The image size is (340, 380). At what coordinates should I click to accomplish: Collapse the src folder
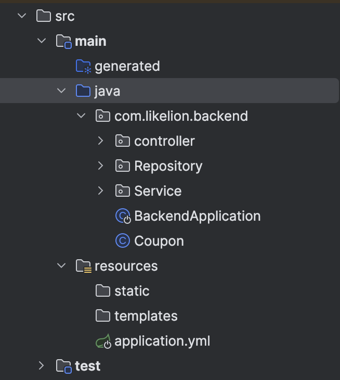coord(22,16)
